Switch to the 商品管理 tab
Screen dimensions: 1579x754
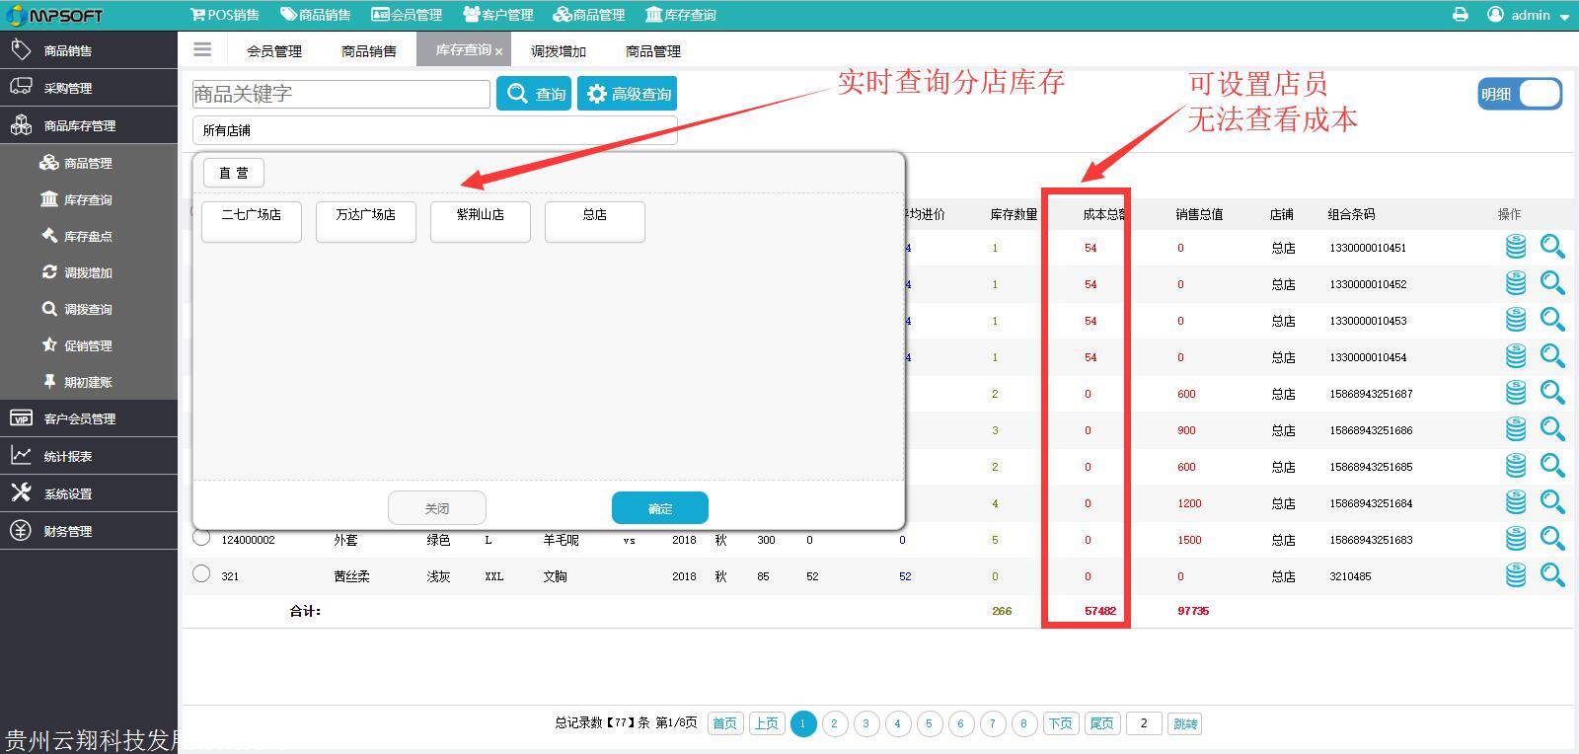tap(653, 51)
